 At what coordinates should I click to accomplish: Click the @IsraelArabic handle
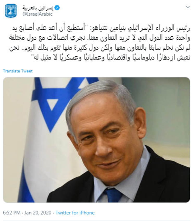click(37, 14)
